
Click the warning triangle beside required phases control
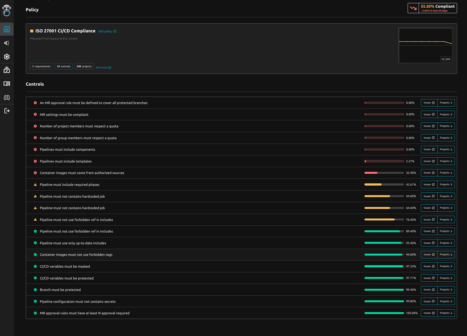pyautogui.click(x=35, y=184)
